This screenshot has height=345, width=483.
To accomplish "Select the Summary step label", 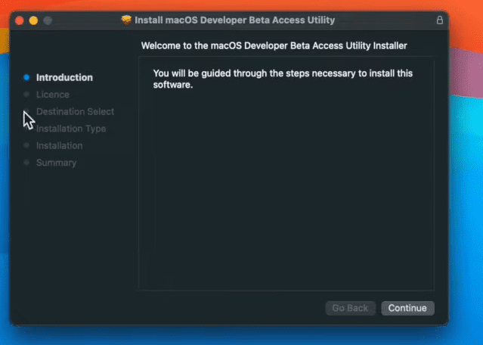I will click(57, 163).
